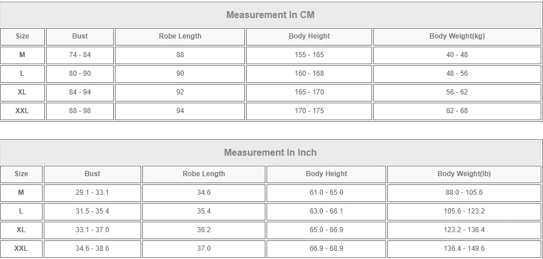Click the bust cell reading 29.1 - 33.1
The height and width of the screenshot is (259, 543).
(92, 192)
